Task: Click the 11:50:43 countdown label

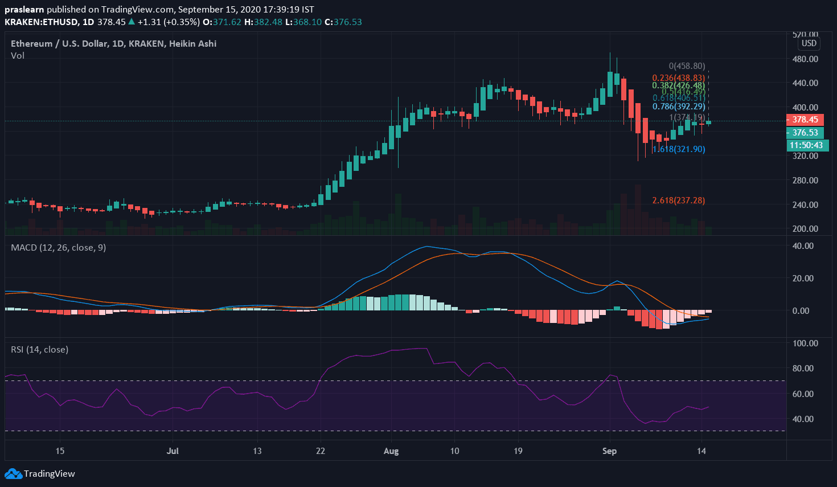Action: pyautogui.click(x=806, y=145)
